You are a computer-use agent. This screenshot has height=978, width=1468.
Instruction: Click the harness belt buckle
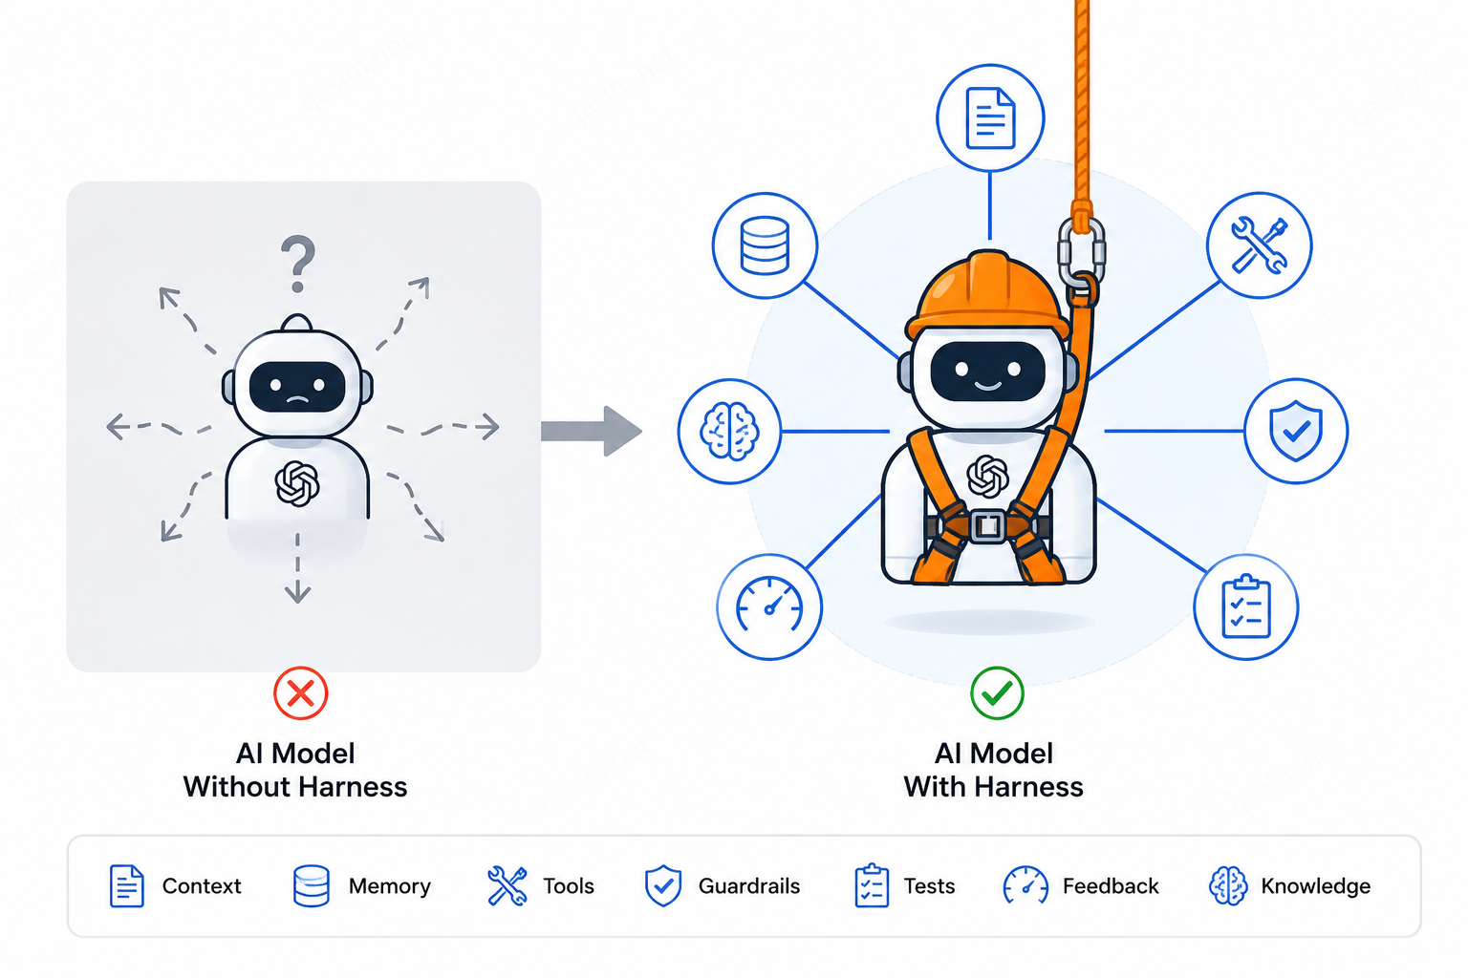pyautogui.click(x=987, y=526)
